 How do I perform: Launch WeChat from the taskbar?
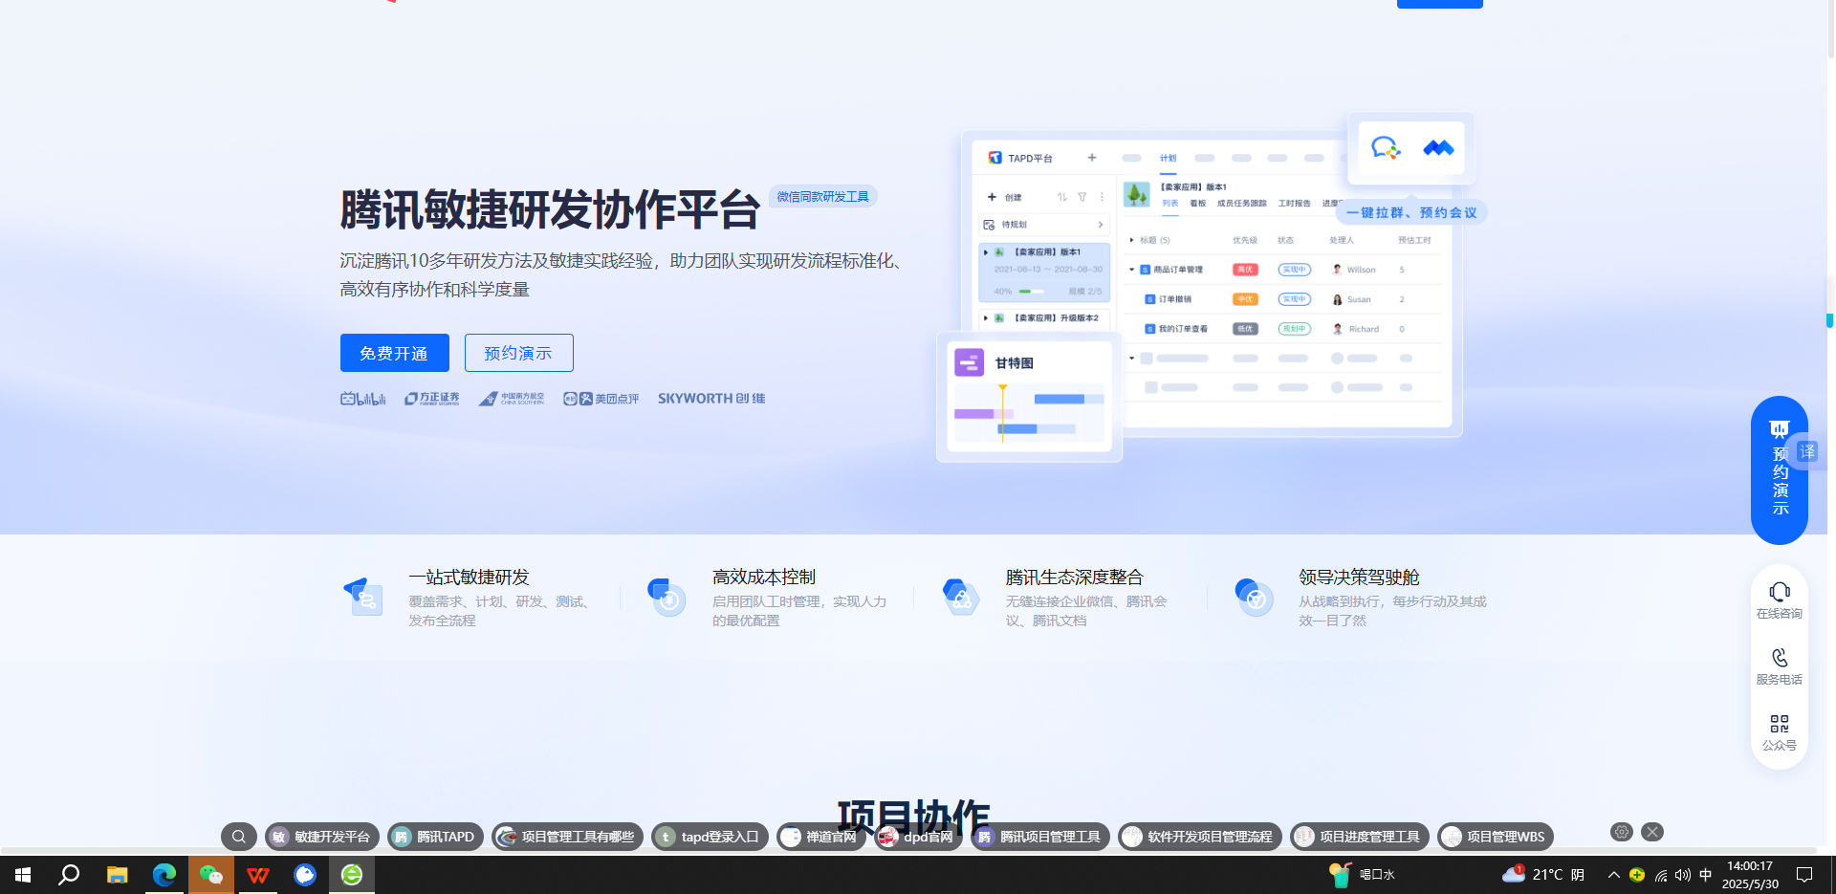[210, 874]
